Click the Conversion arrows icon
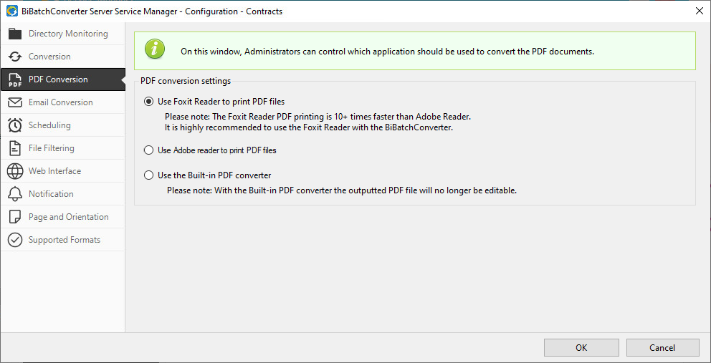Viewport: 711px width, 363px height. pos(15,57)
